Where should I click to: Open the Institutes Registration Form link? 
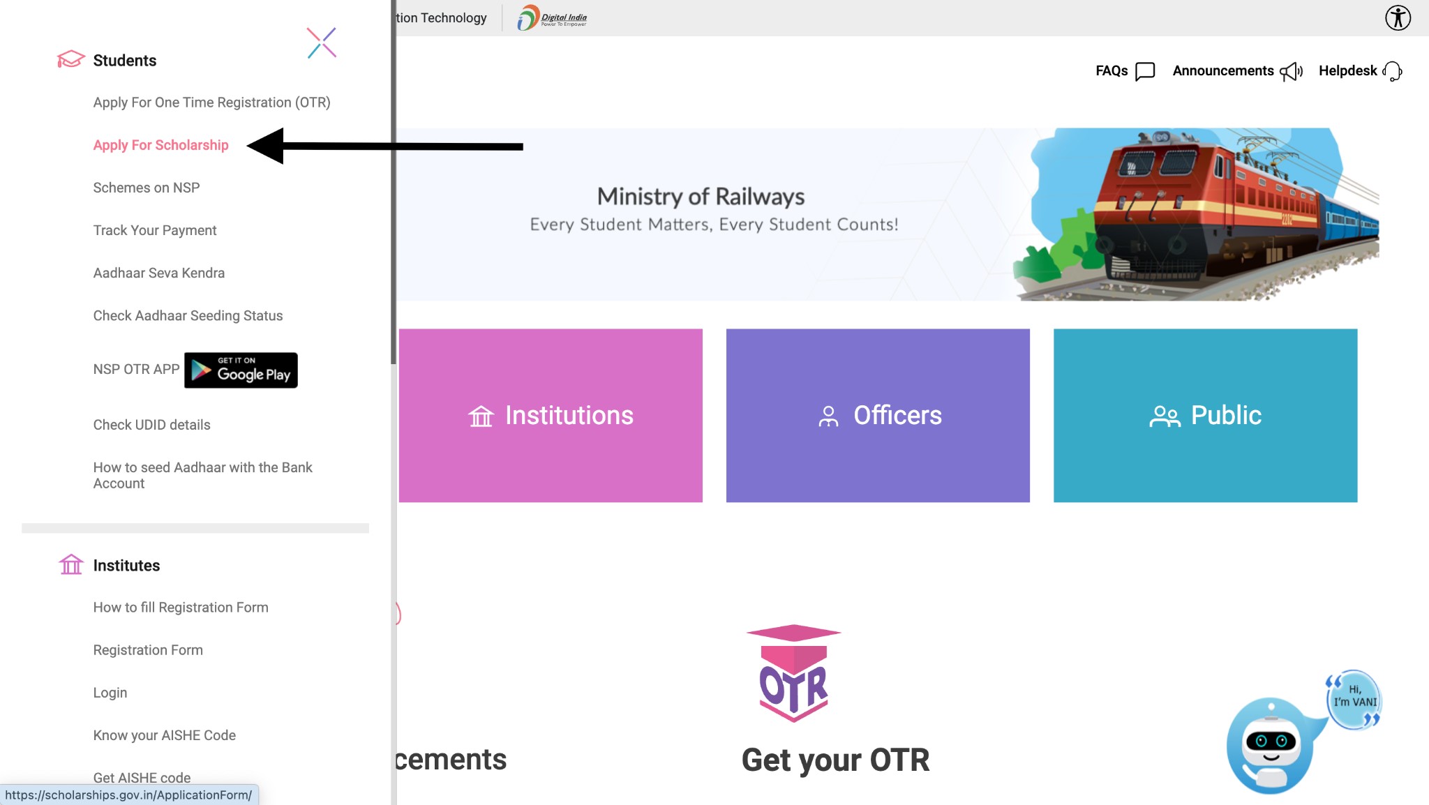148,649
